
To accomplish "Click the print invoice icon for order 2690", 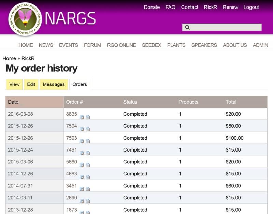I will click(x=88, y=201).
